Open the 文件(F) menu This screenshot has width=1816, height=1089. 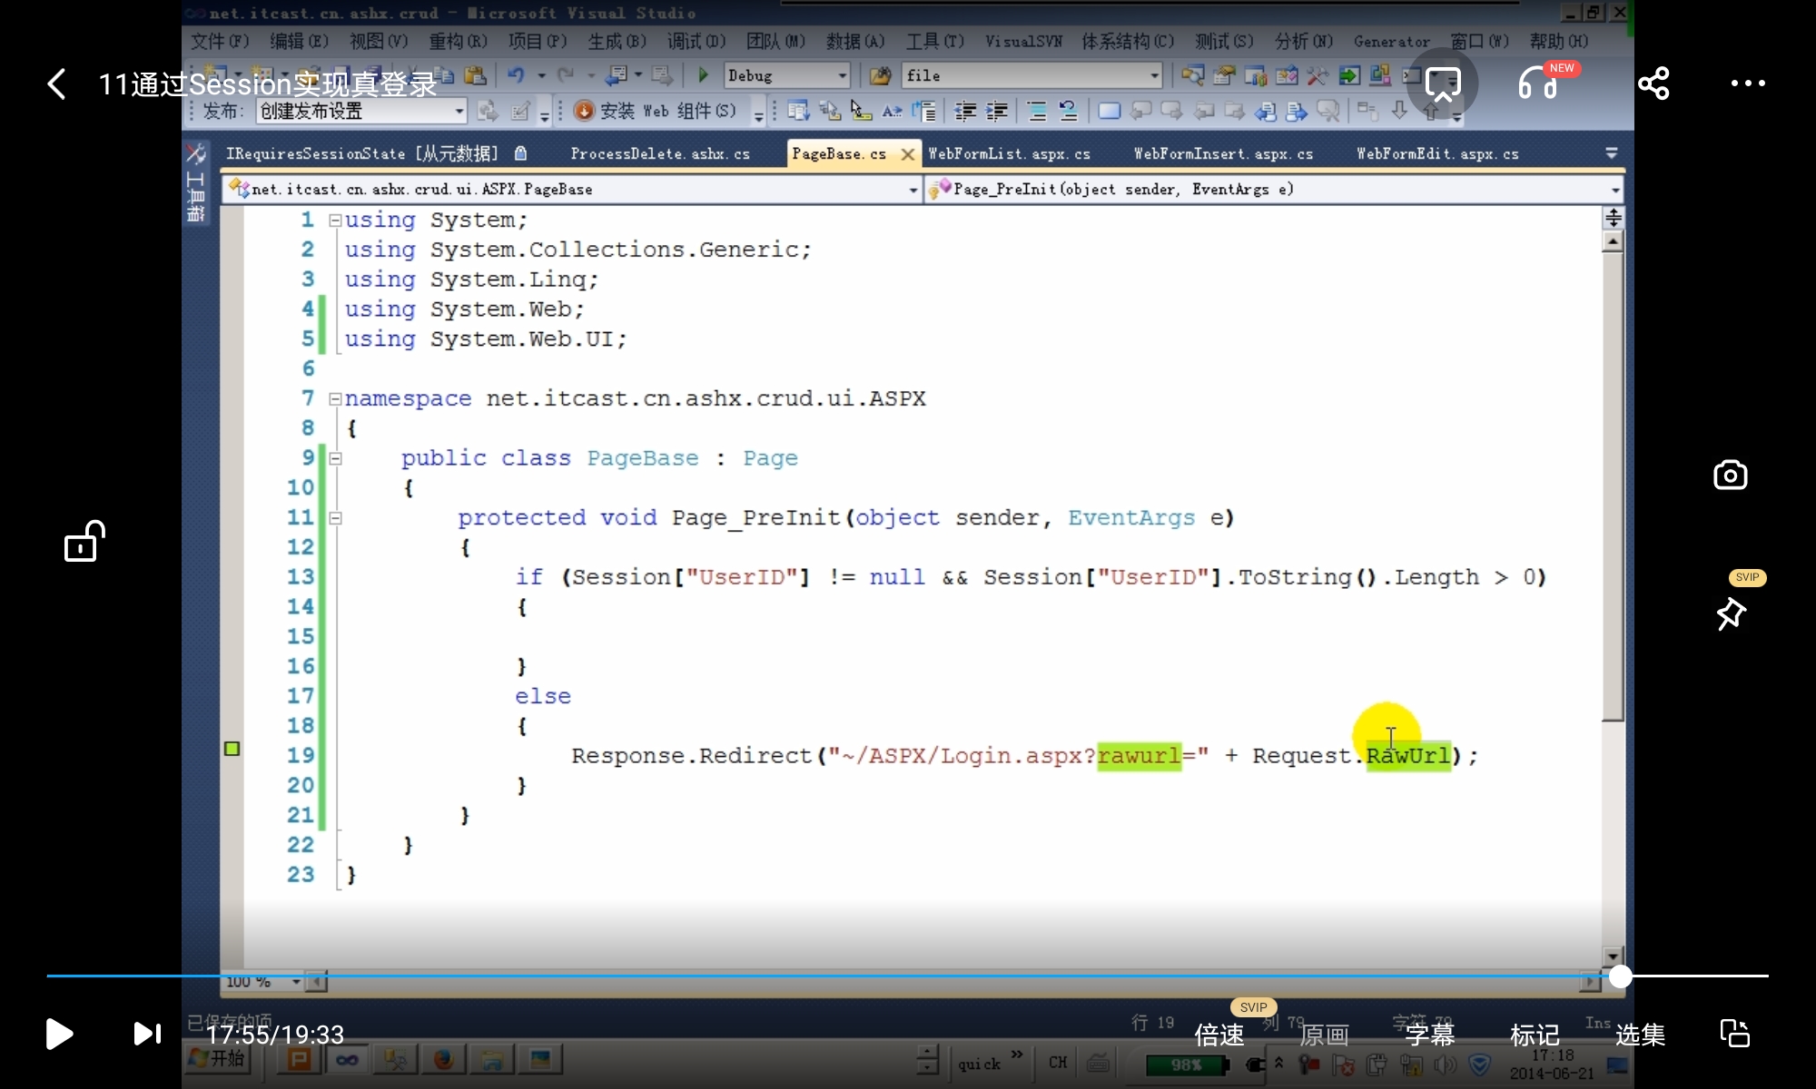pos(220,41)
